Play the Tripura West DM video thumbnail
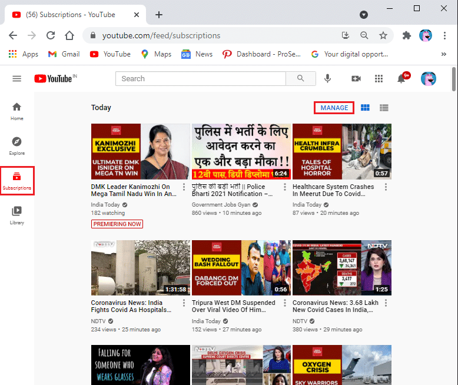The height and width of the screenshot is (385, 458). (x=241, y=267)
